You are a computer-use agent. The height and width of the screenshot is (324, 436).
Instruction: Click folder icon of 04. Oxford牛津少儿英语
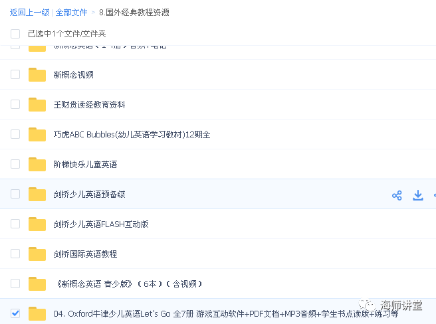pyautogui.click(x=37, y=313)
